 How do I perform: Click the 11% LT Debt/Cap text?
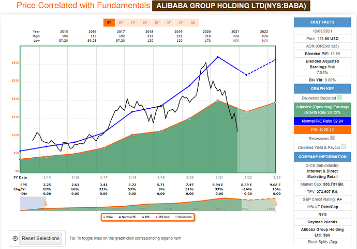(x=322, y=207)
